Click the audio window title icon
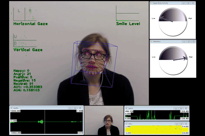 pyautogui.click(x=11, y=107)
